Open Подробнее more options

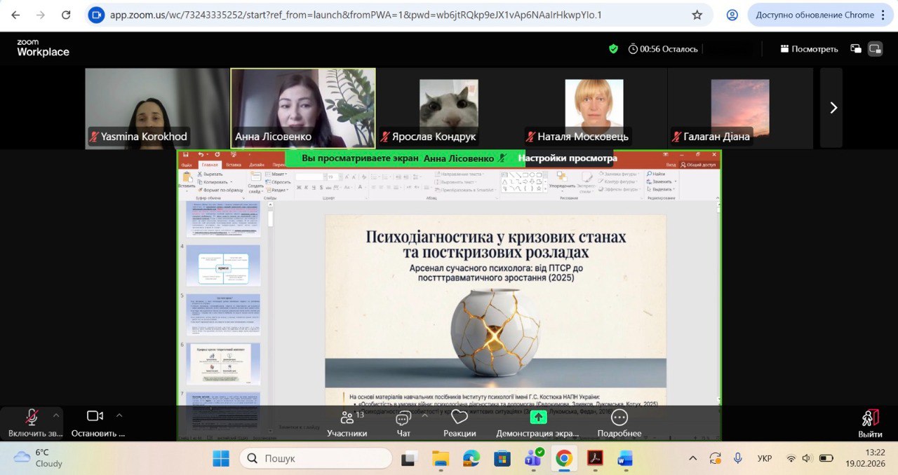click(x=619, y=423)
